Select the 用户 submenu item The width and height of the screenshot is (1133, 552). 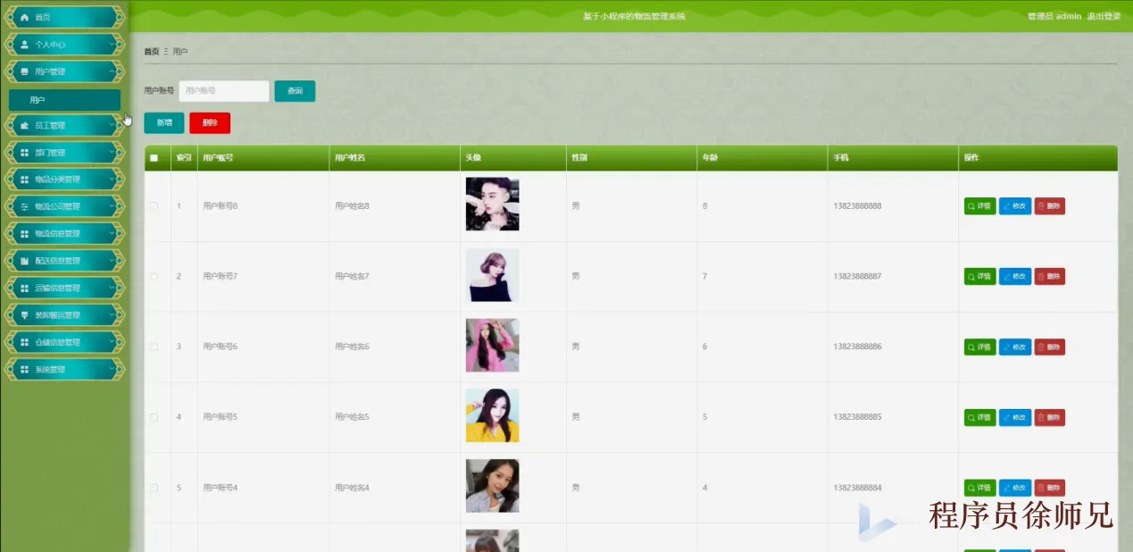click(64, 100)
